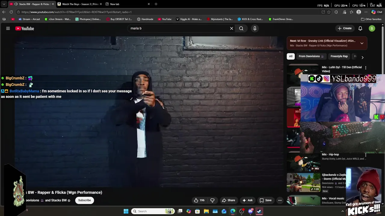Open Discord from the taskbar
The image size is (385, 216).
pos(250,211)
